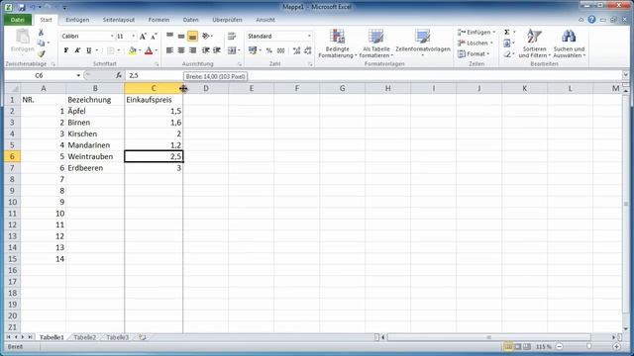The width and height of the screenshot is (634, 356).
Task: Toggle highlighted bottom align button
Action: (192, 37)
